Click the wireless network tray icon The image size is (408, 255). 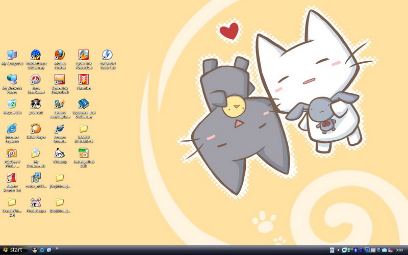click(350, 250)
